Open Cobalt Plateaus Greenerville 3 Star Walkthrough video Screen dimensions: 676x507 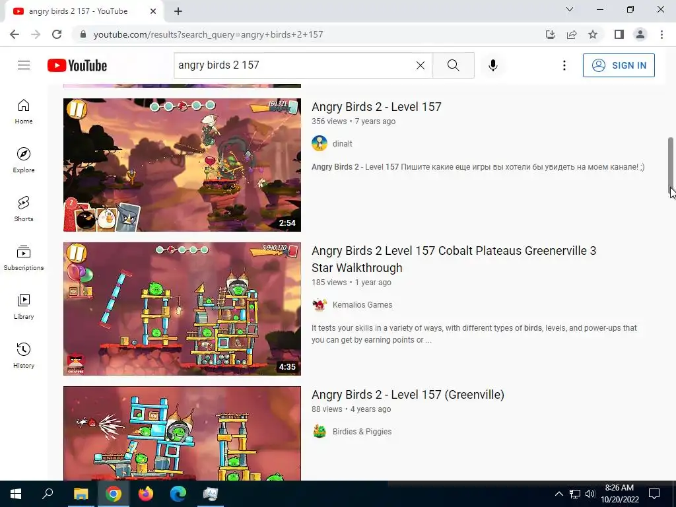coord(454,259)
